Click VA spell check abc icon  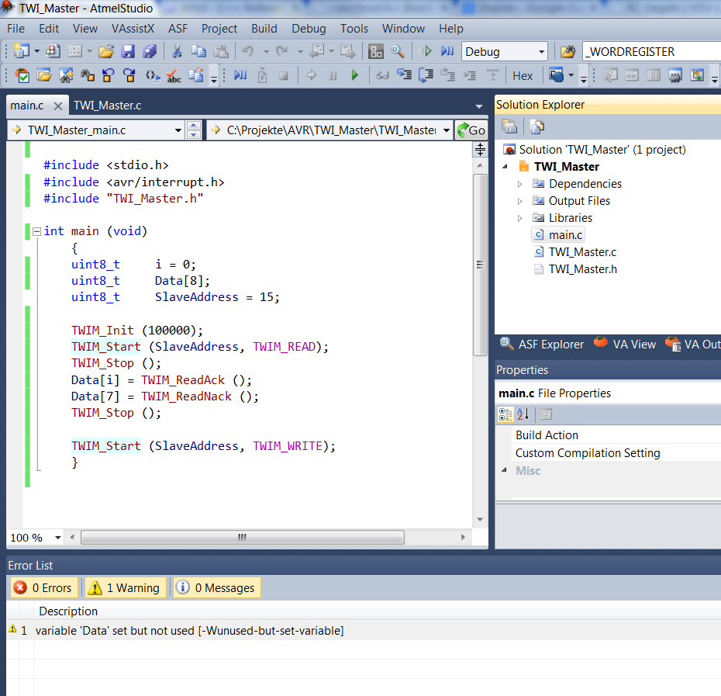click(174, 75)
